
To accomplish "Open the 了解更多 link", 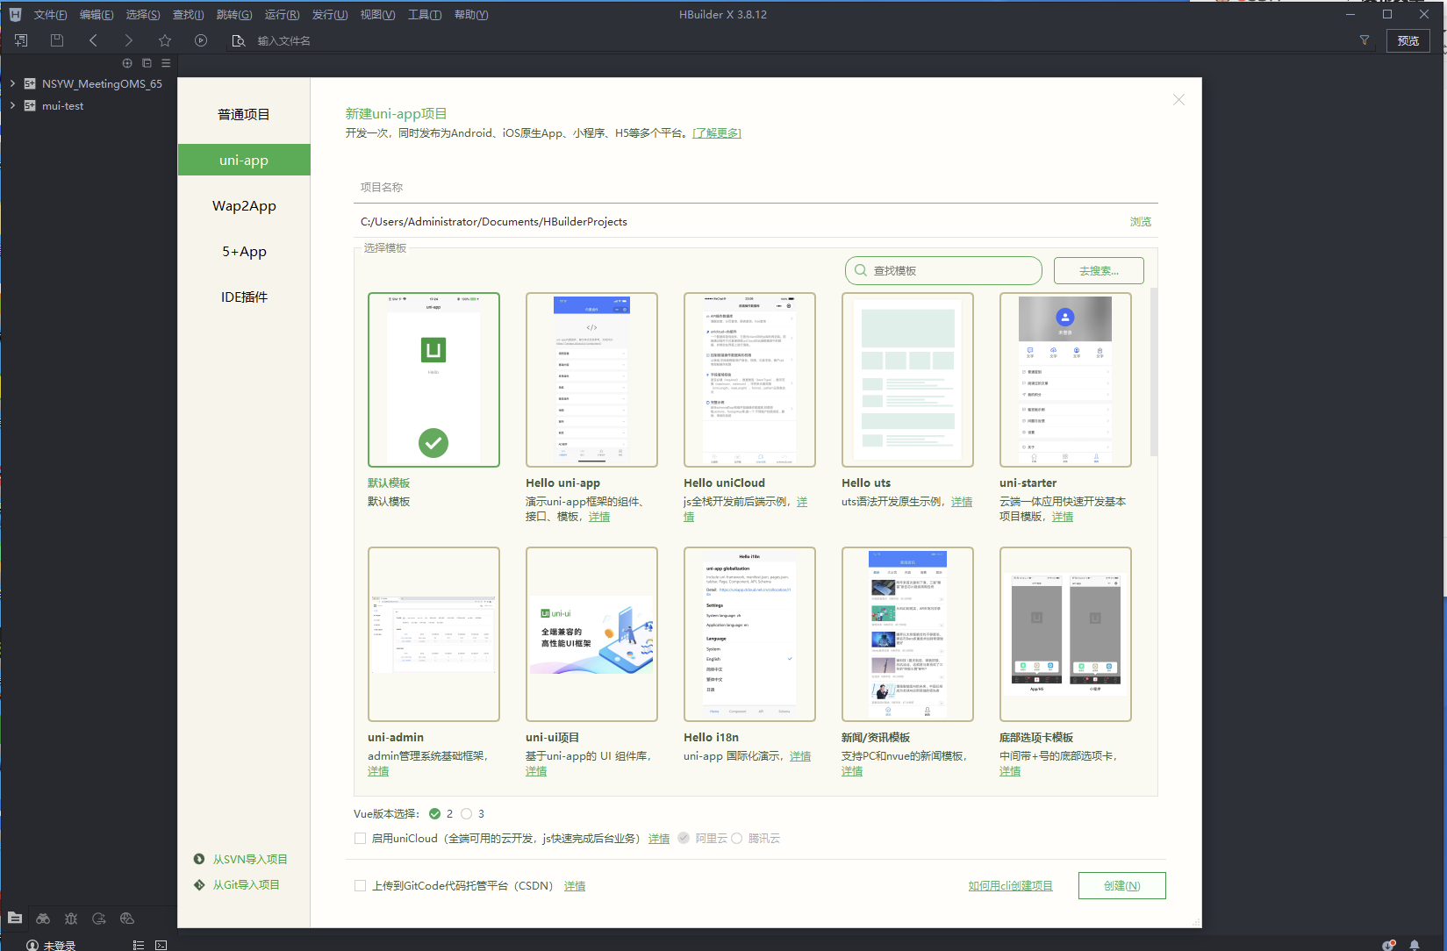I will 717,132.
